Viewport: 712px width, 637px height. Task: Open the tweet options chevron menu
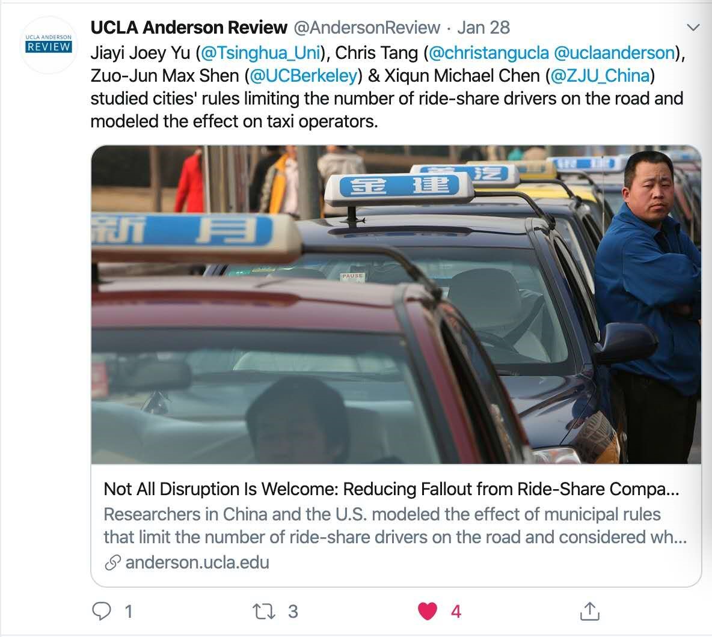click(693, 28)
